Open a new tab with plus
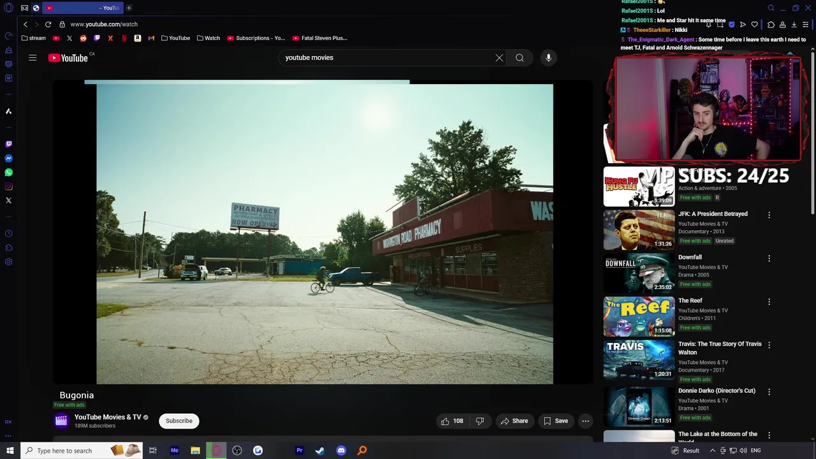The width and height of the screenshot is (816, 459). tap(129, 8)
